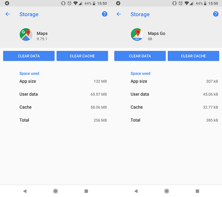Viewport: 222px width, 197px height.
Task: Tap the Maps Go app icon
Action: click(137, 35)
